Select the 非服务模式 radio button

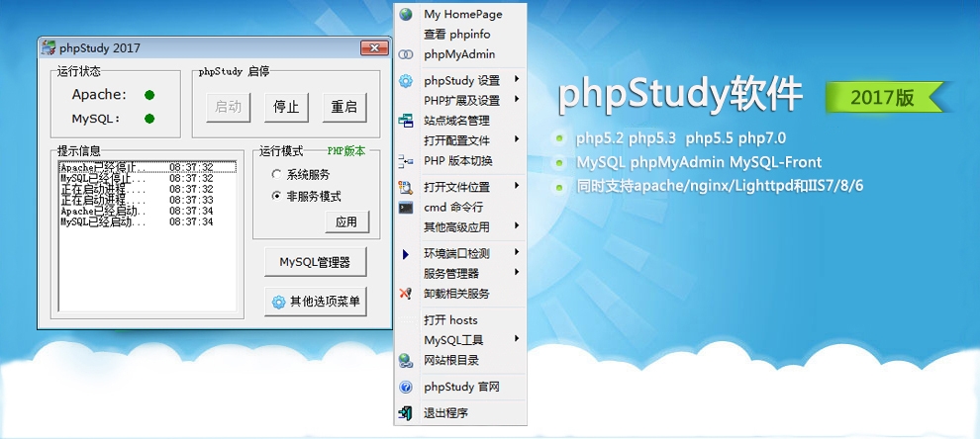pyautogui.click(x=276, y=196)
